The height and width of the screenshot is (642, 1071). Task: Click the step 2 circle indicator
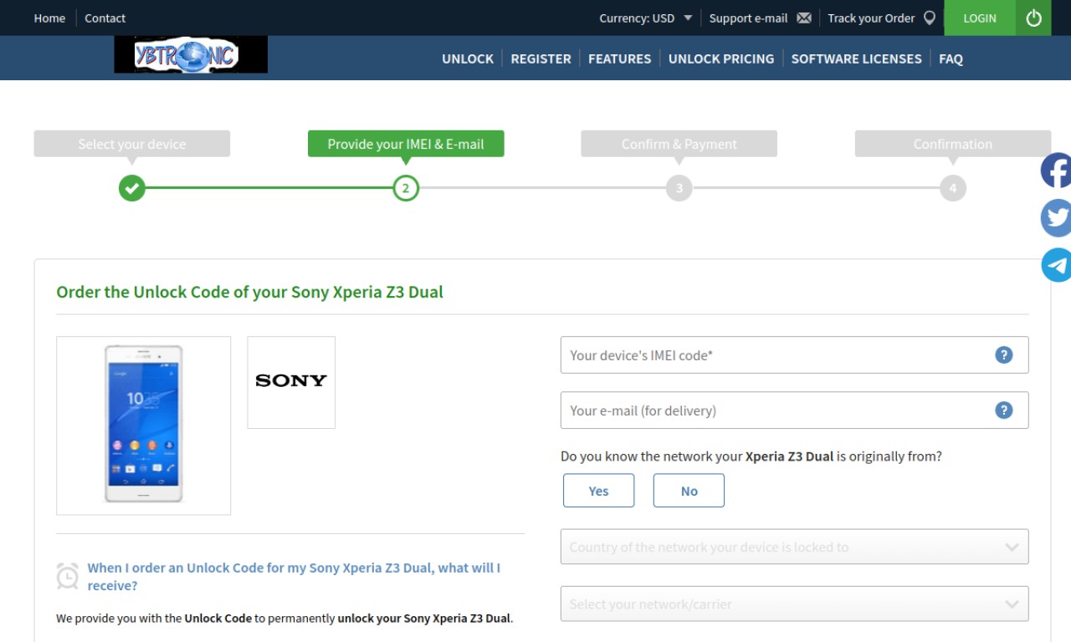coord(406,188)
